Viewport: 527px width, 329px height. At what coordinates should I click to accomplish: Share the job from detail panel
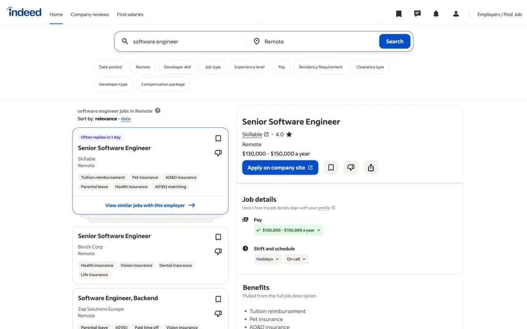(x=371, y=167)
